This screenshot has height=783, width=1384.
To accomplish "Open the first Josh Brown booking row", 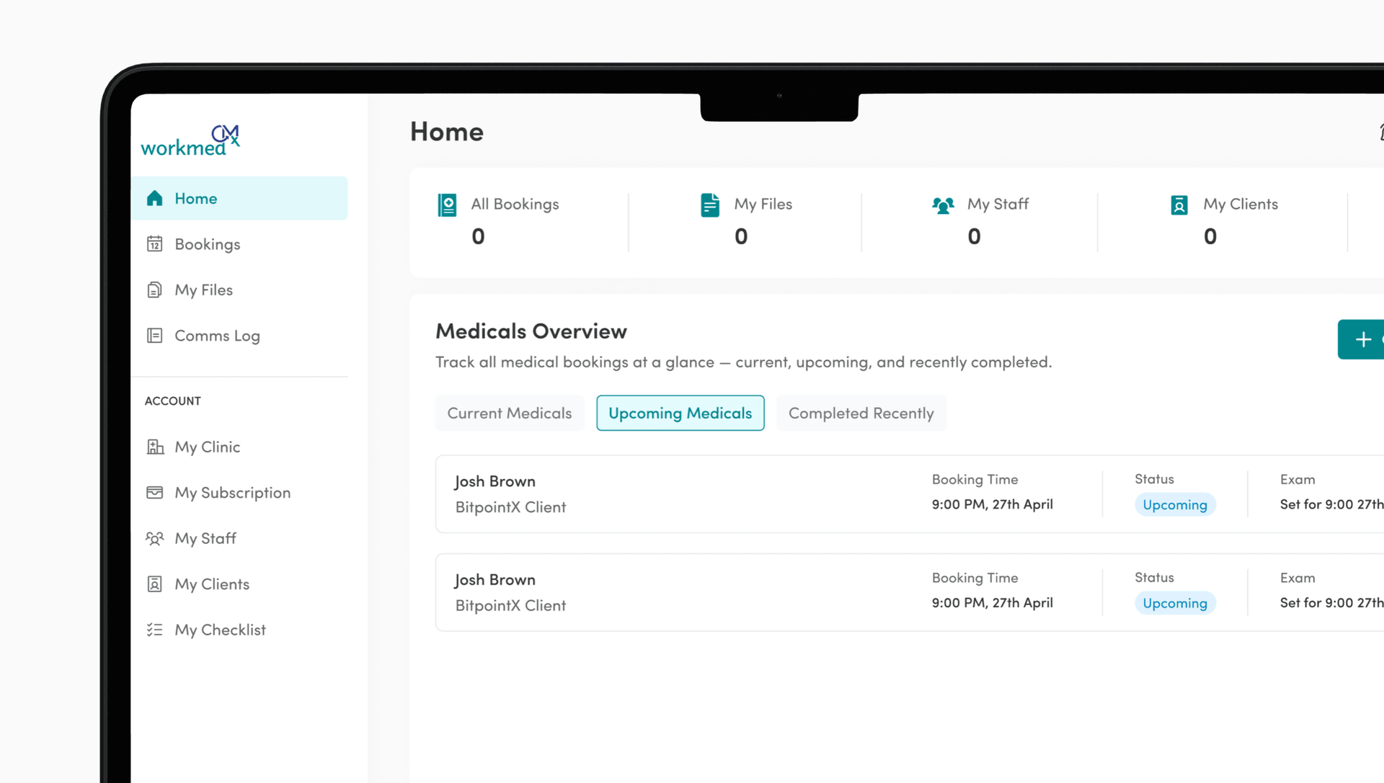I will click(910, 494).
